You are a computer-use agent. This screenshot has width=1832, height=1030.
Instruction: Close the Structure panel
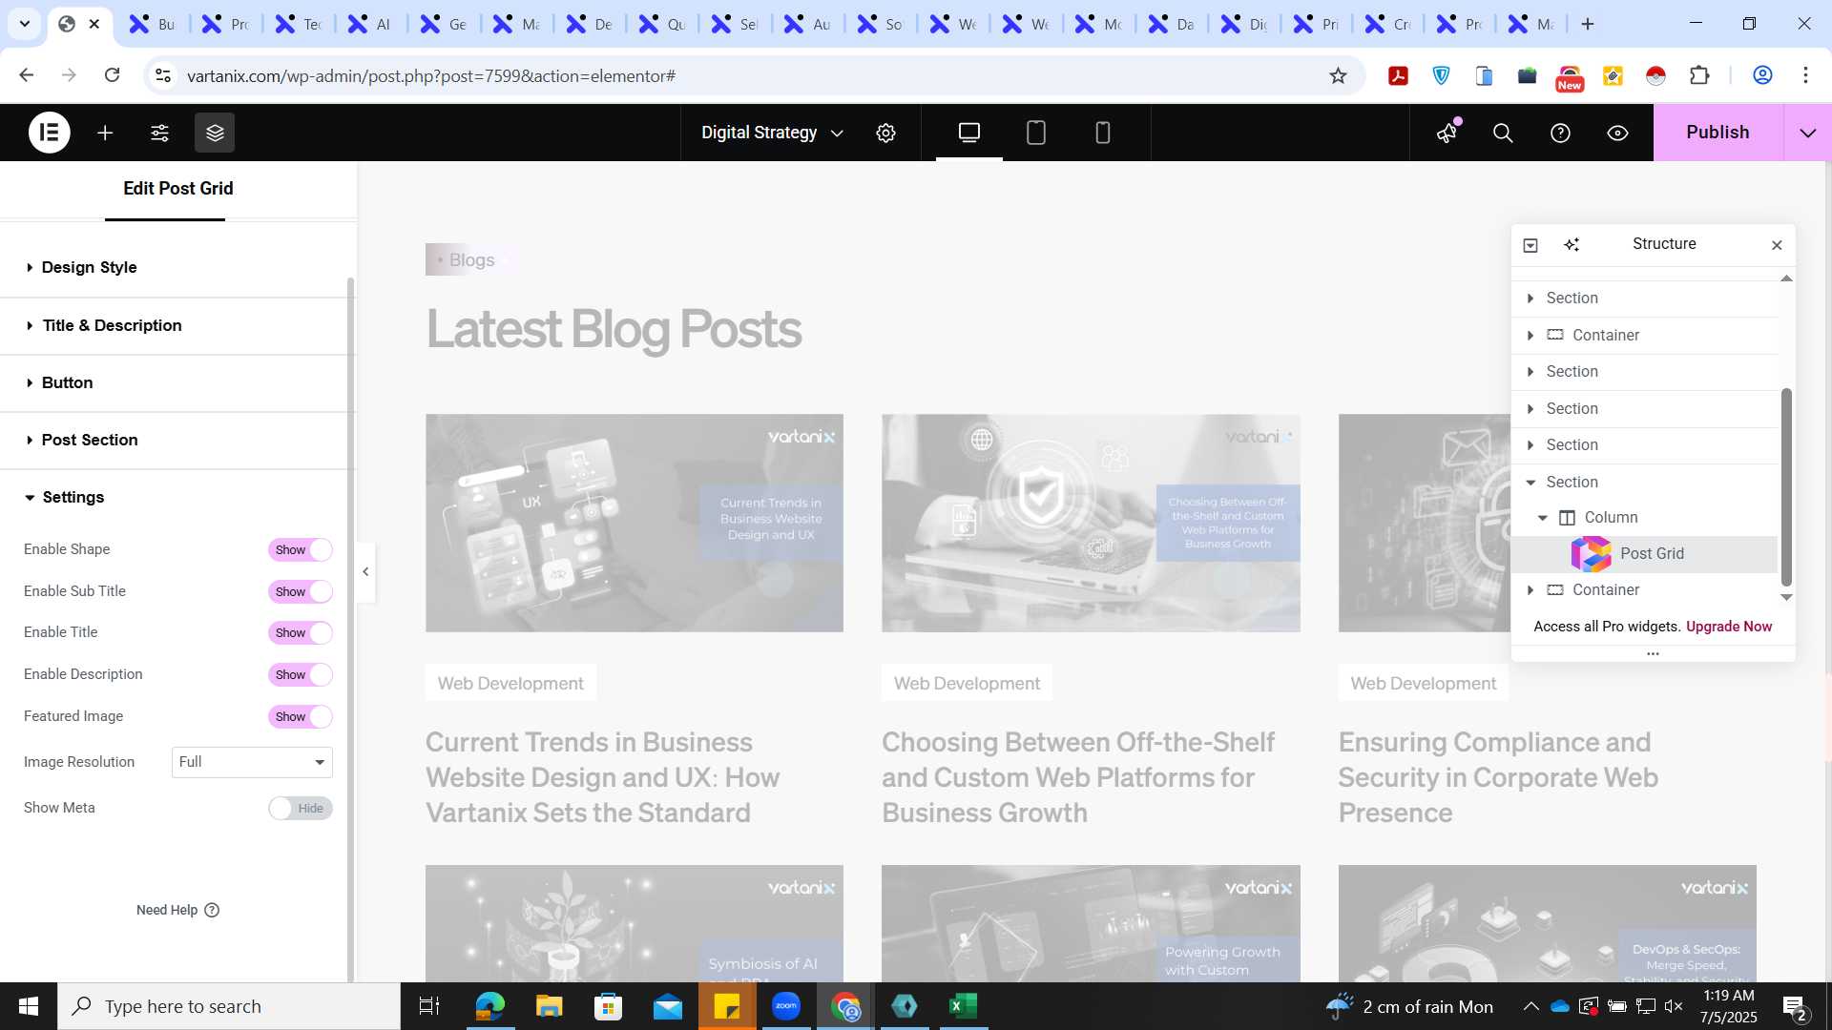pos(1777,245)
